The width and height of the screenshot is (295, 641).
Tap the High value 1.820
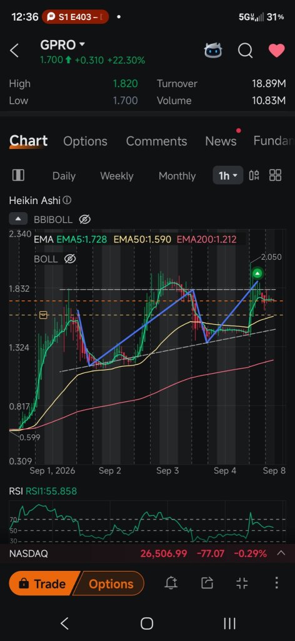pyautogui.click(x=125, y=83)
